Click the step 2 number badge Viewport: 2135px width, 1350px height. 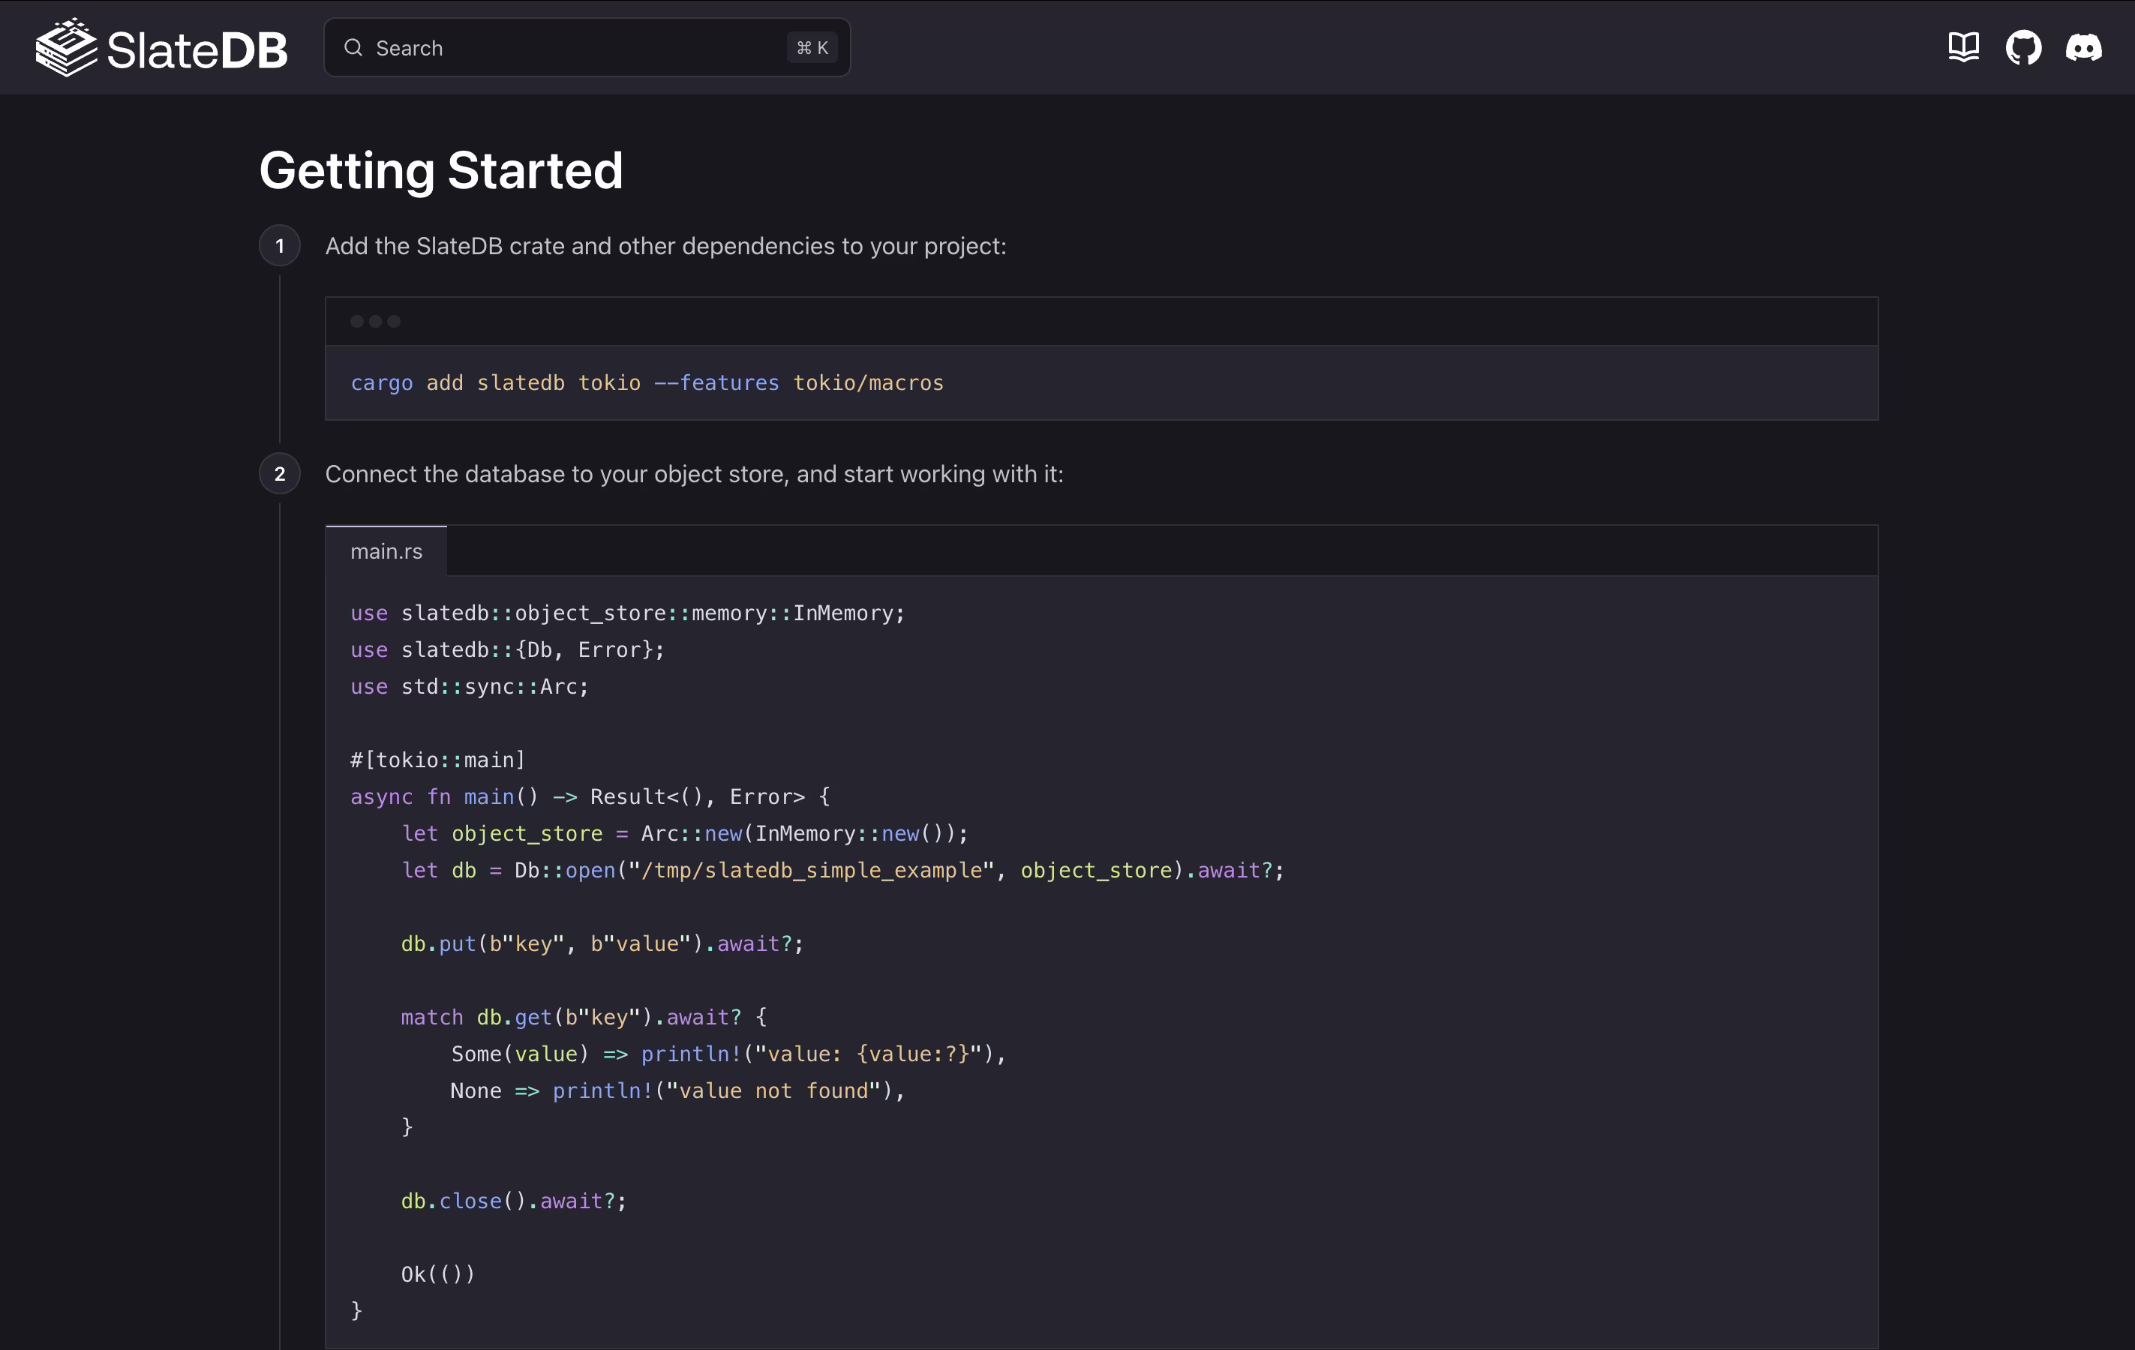279,474
